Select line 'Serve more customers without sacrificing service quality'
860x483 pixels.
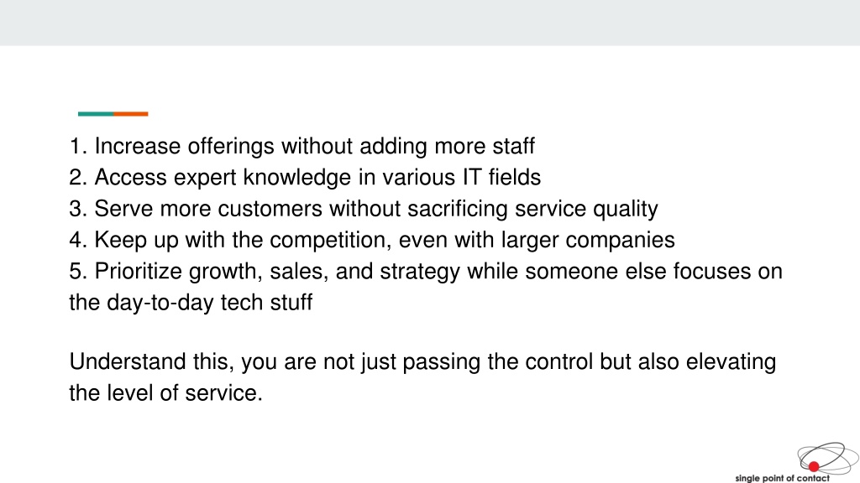click(364, 209)
